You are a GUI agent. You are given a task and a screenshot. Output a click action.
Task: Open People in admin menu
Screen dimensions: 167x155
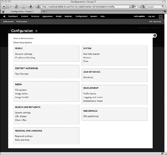(59, 16)
